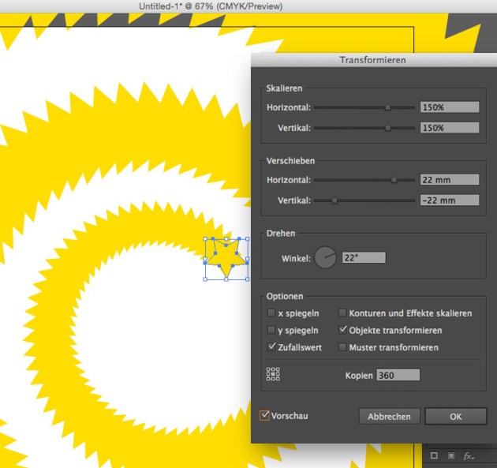The image size is (497, 468).
Task: Click the Kopien input field
Action: pyautogui.click(x=398, y=376)
